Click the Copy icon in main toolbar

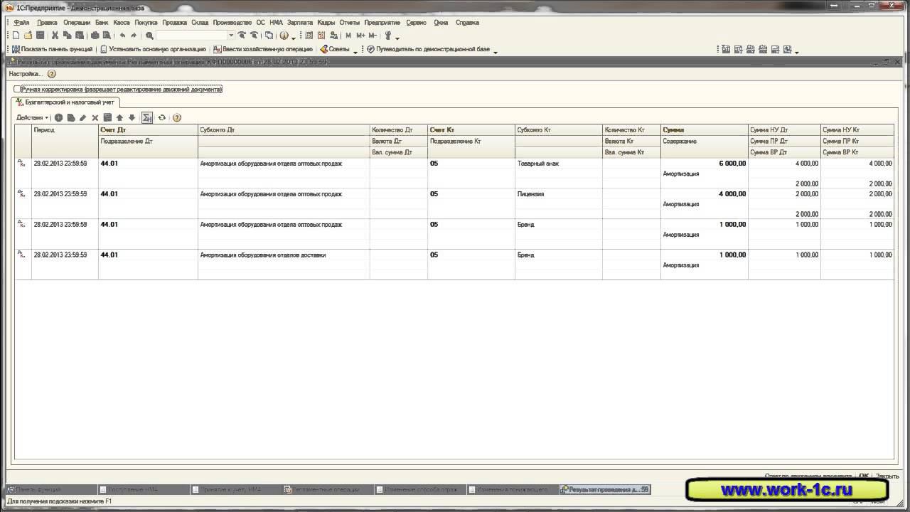(x=68, y=36)
